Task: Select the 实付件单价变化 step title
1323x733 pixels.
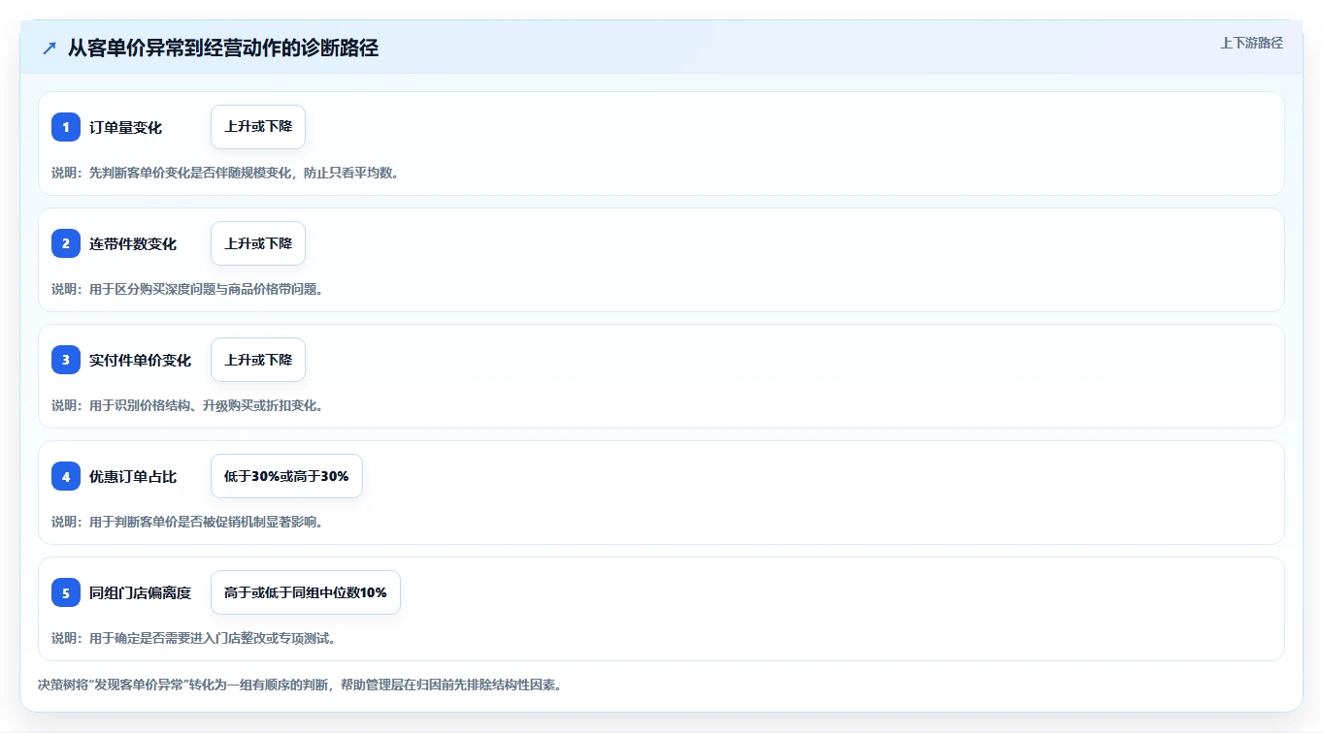Action: (140, 361)
